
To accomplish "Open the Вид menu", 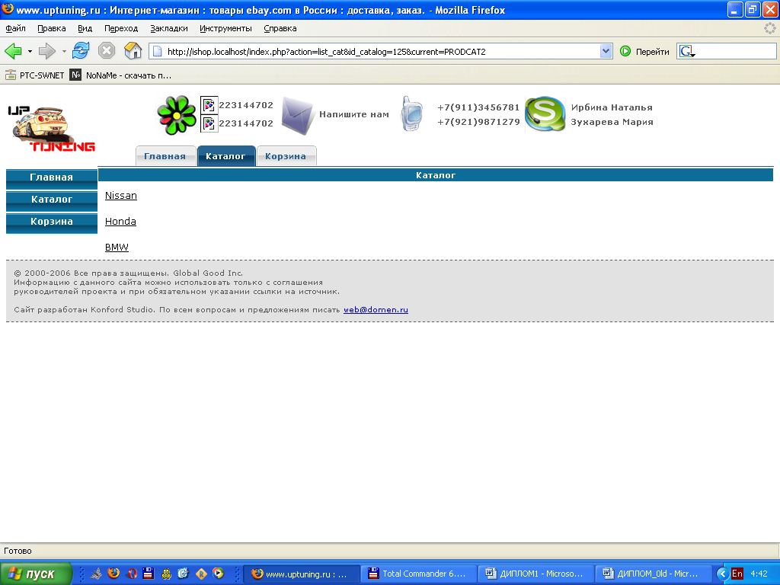I will pos(85,28).
